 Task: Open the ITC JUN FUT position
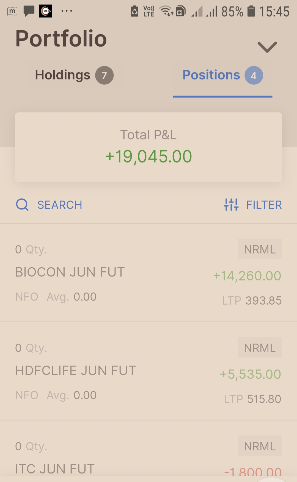click(55, 469)
